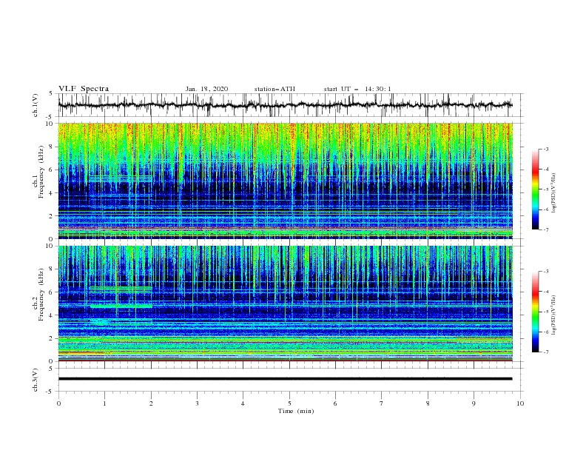Select the date text "Jan. 18, 2020"
The image size is (586, 453).
(x=206, y=89)
